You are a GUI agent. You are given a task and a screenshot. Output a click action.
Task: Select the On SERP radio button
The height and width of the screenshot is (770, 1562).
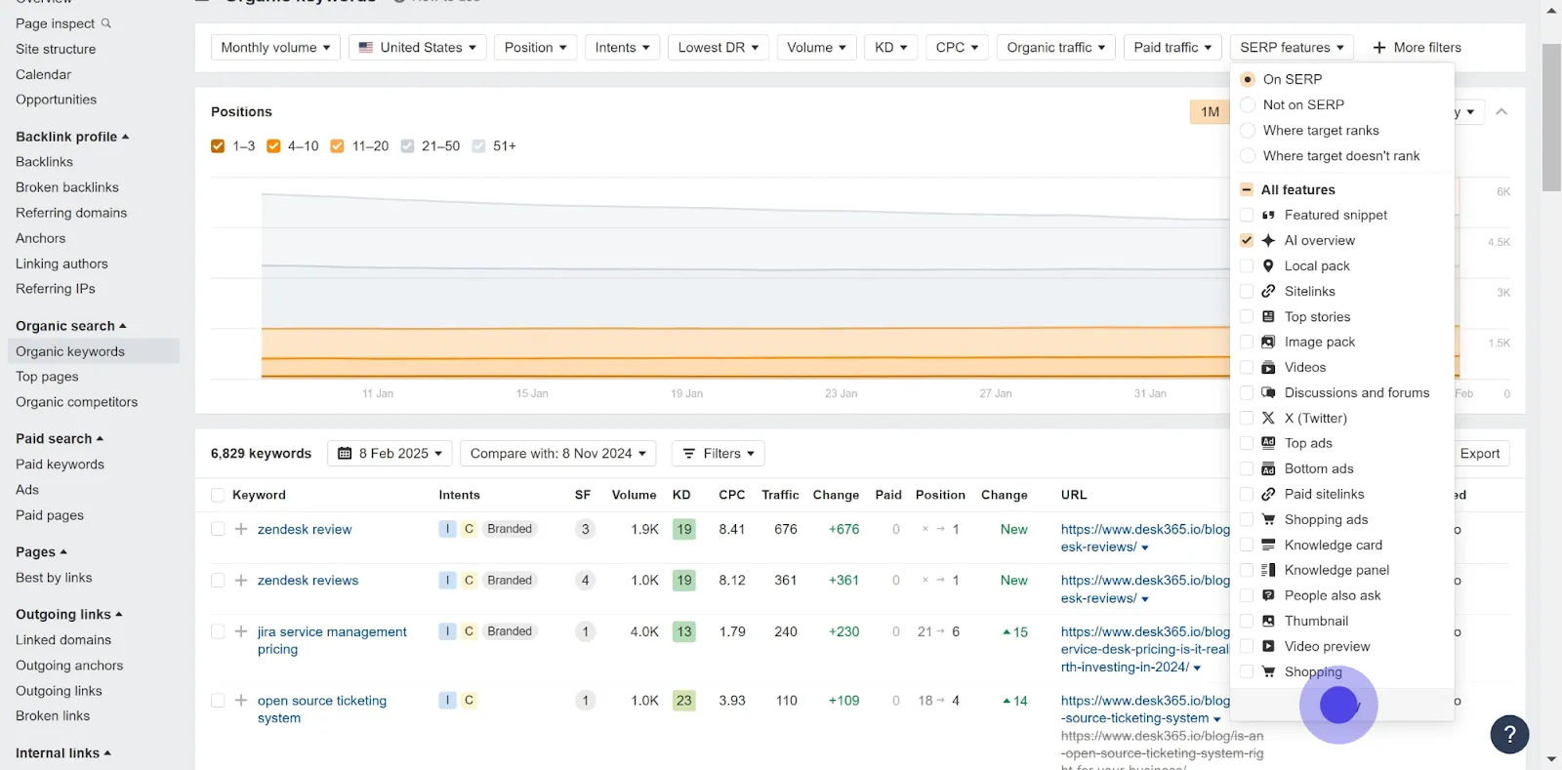[x=1248, y=79]
